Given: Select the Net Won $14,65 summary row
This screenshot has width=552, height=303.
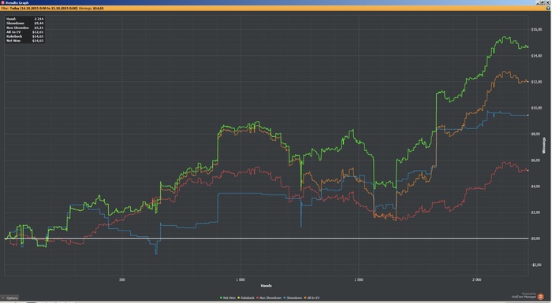Looking at the screenshot, I should coord(24,41).
